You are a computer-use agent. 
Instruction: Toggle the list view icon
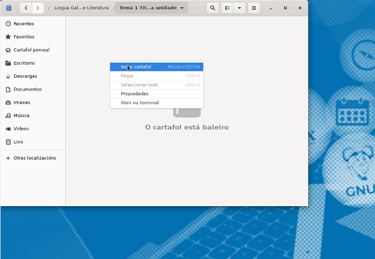(227, 8)
